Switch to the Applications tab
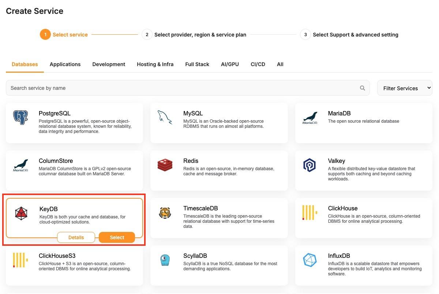 (65, 64)
